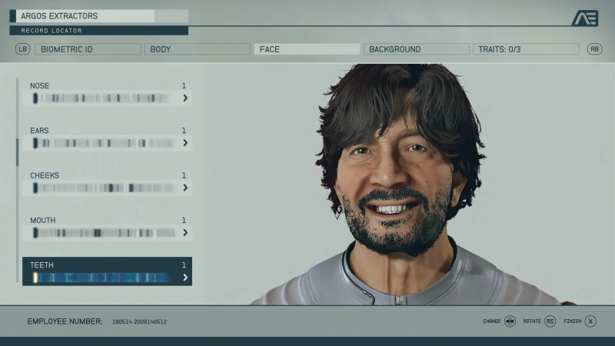Advance Nose option with its right chevron
The image size is (615, 346).
pos(185,98)
